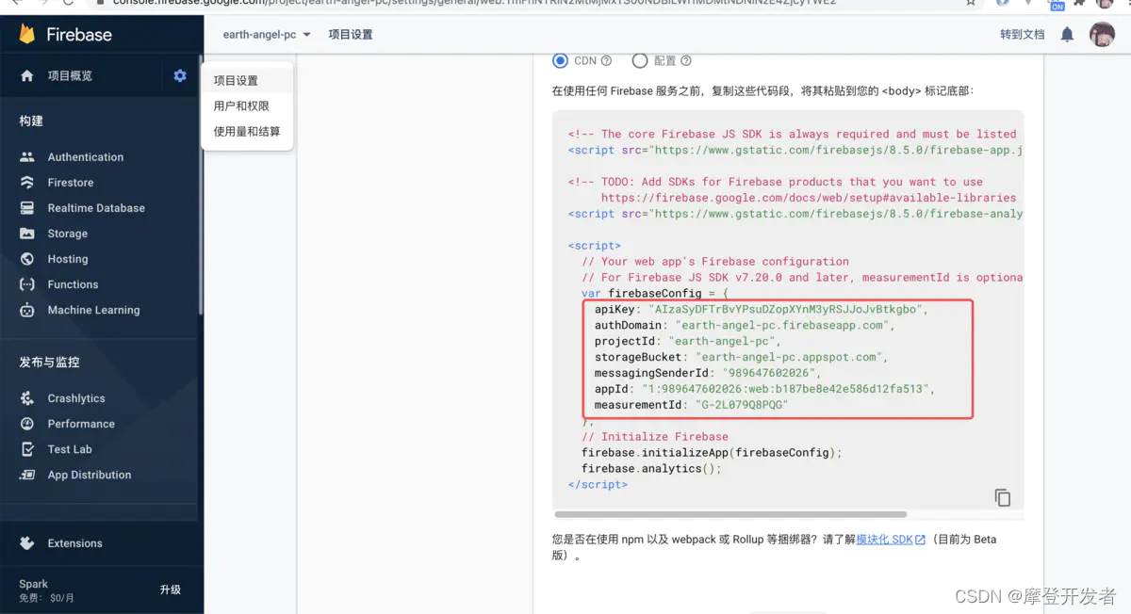The image size is (1131, 614).
Task: Expand the earth-angel-pc project dropdown
Action: [267, 34]
